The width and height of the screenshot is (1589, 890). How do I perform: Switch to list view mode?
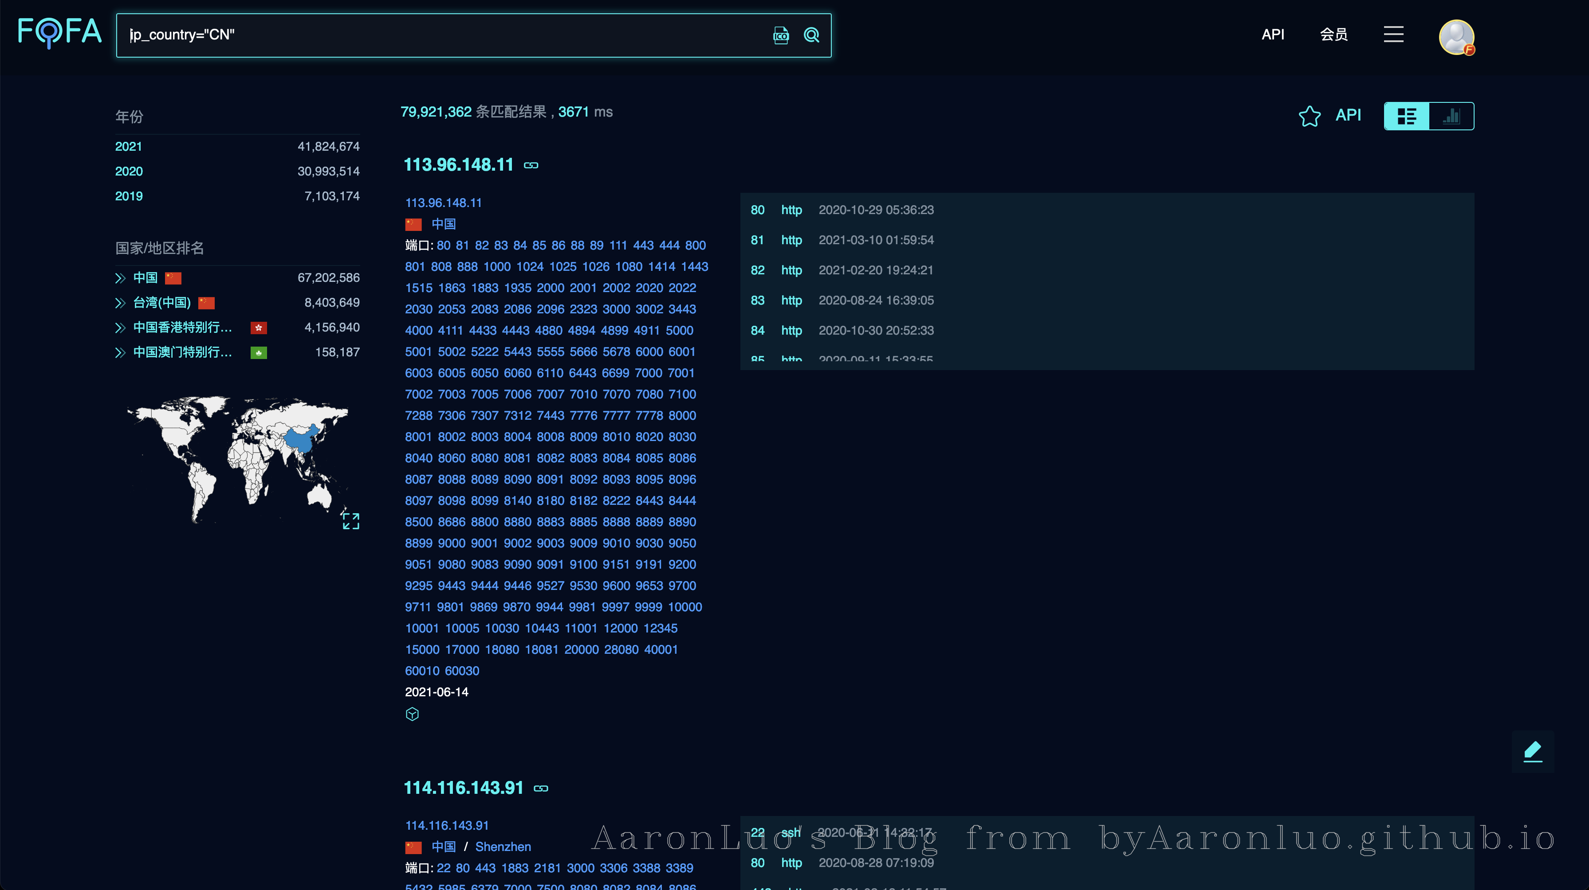pos(1406,116)
